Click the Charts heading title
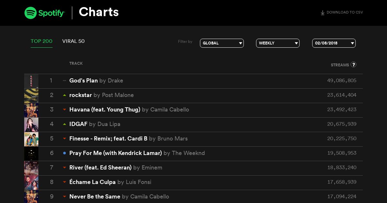This screenshot has width=387, height=203. [99, 12]
